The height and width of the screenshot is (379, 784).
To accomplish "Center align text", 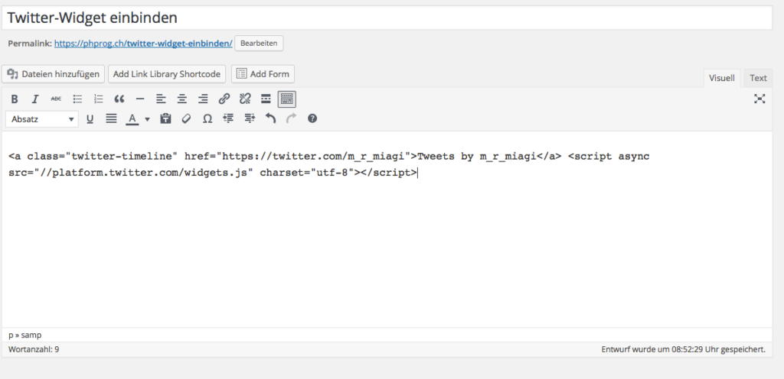I will coord(181,99).
